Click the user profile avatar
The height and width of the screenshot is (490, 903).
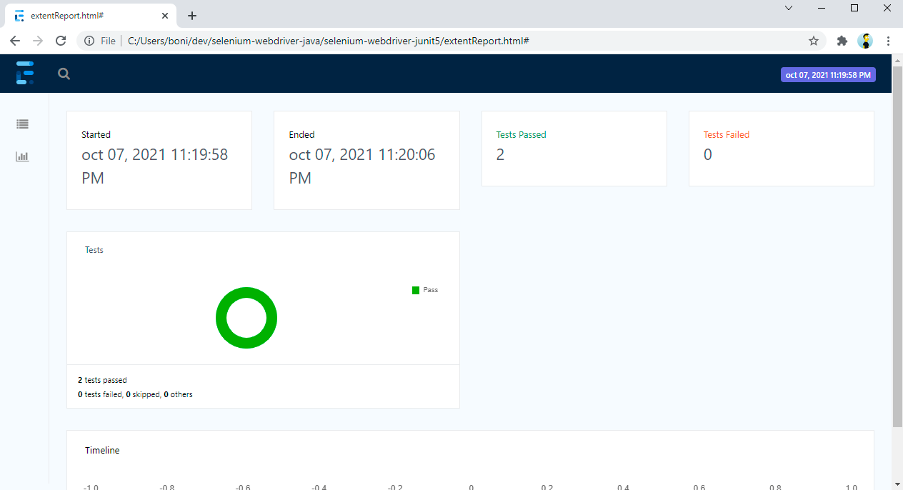point(865,41)
